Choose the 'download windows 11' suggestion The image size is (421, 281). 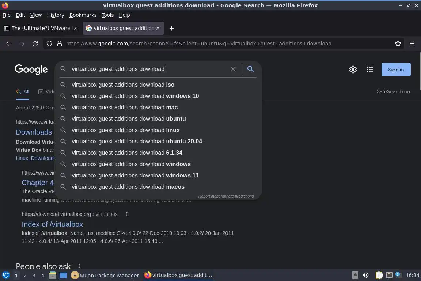tap(158, 175)
